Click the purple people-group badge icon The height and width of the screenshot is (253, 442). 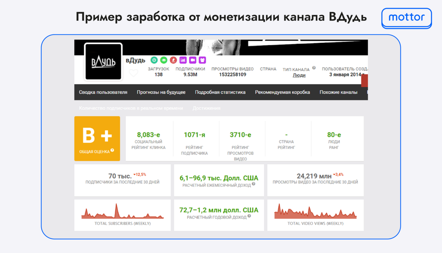point(202,60)
